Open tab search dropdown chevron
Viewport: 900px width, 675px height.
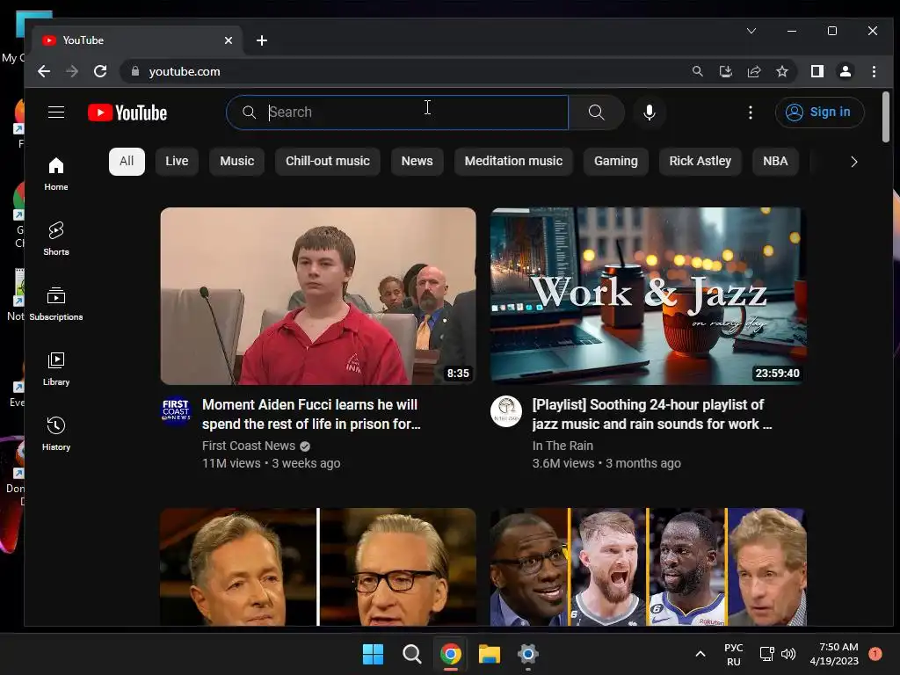pyautogui.click(x=751, y=31)
